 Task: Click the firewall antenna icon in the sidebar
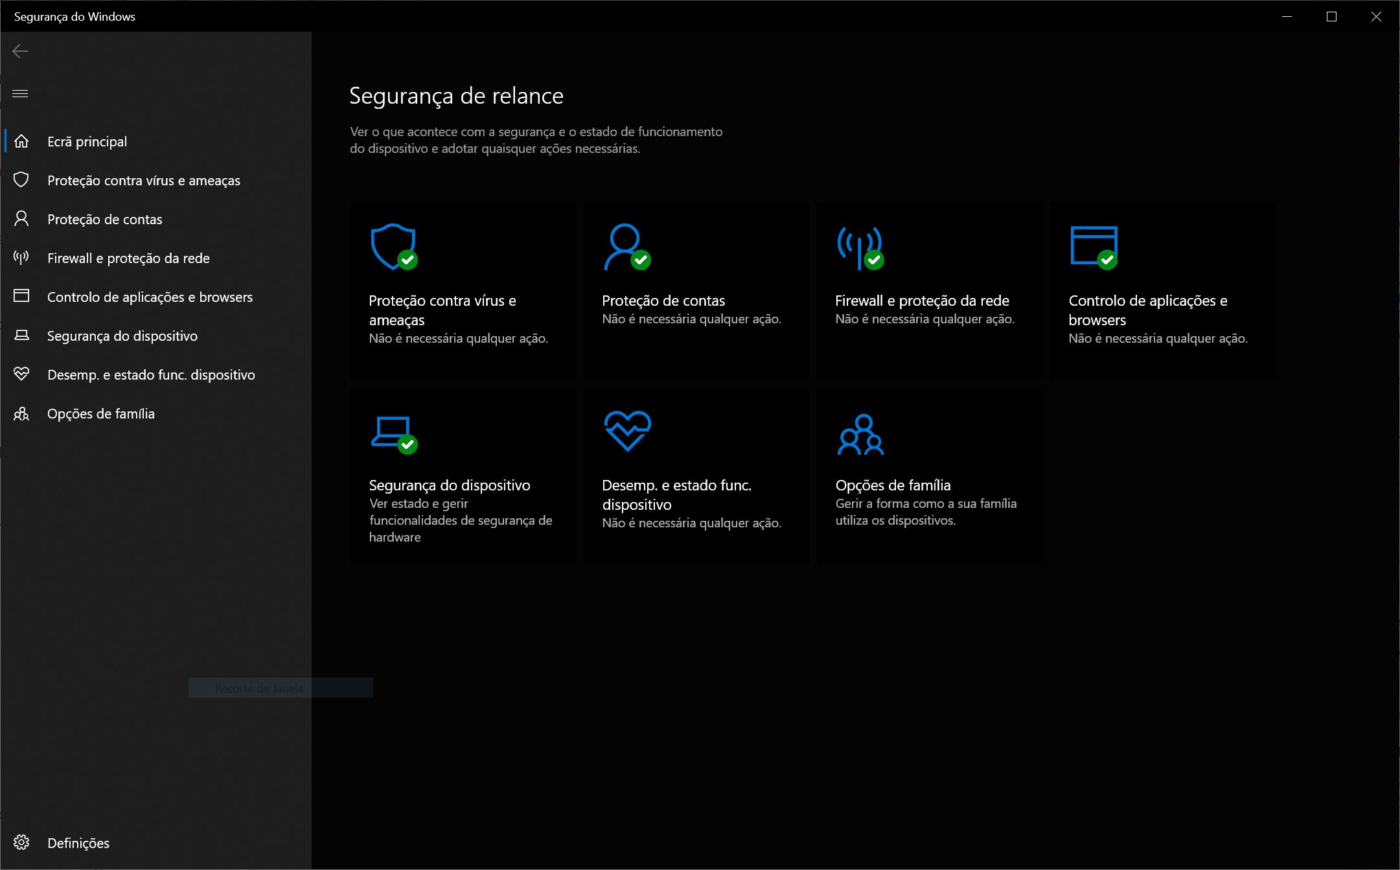click(x=21, y=258)
